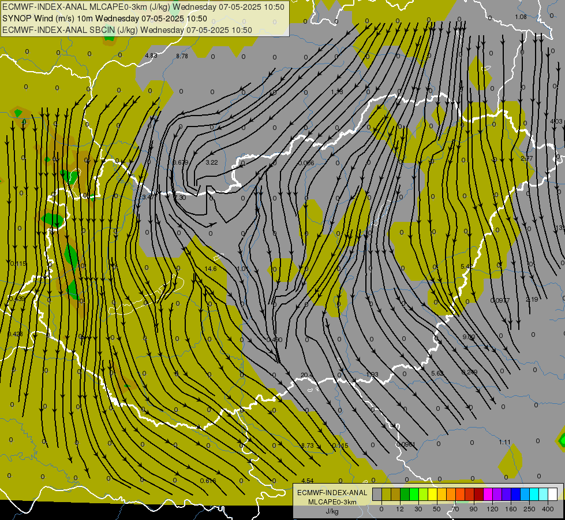This screenshot has width=565, height=520.
Task: Click the map value 0.428
Action: pos(15,334)
